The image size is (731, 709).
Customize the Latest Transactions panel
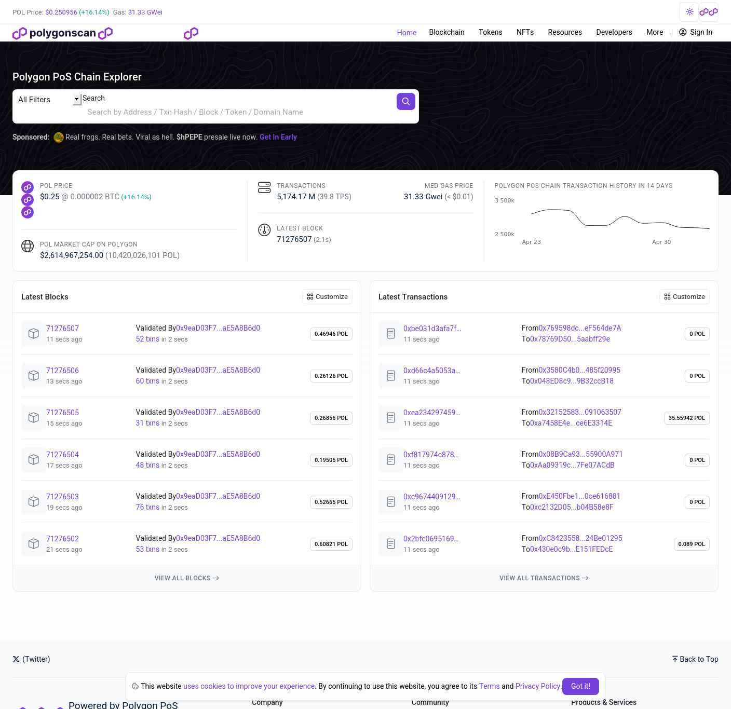point(684,296)
